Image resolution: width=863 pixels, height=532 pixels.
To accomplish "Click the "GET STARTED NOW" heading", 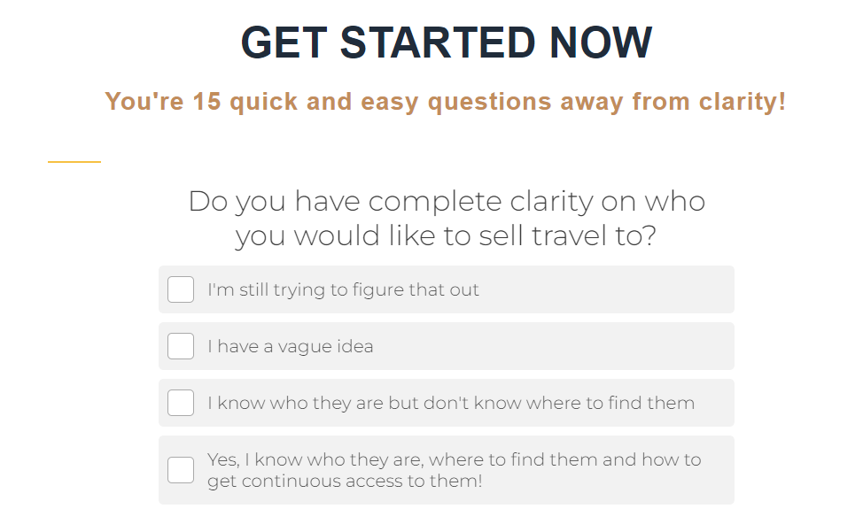I will coord(446,42).
